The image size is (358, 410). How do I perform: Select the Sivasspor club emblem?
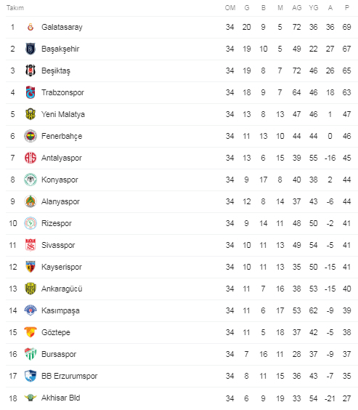click(30, 245)
